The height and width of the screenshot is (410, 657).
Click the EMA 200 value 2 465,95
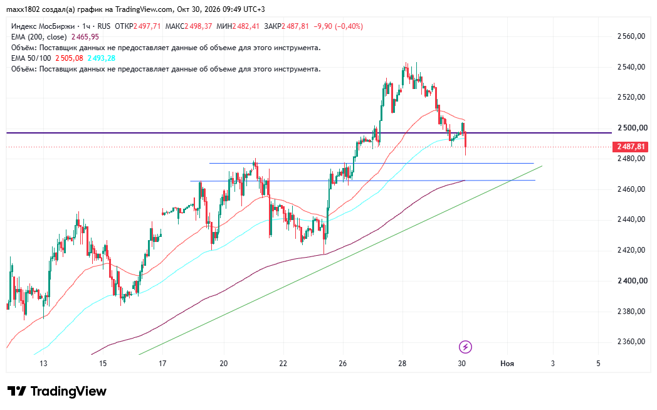coord(85,37)
